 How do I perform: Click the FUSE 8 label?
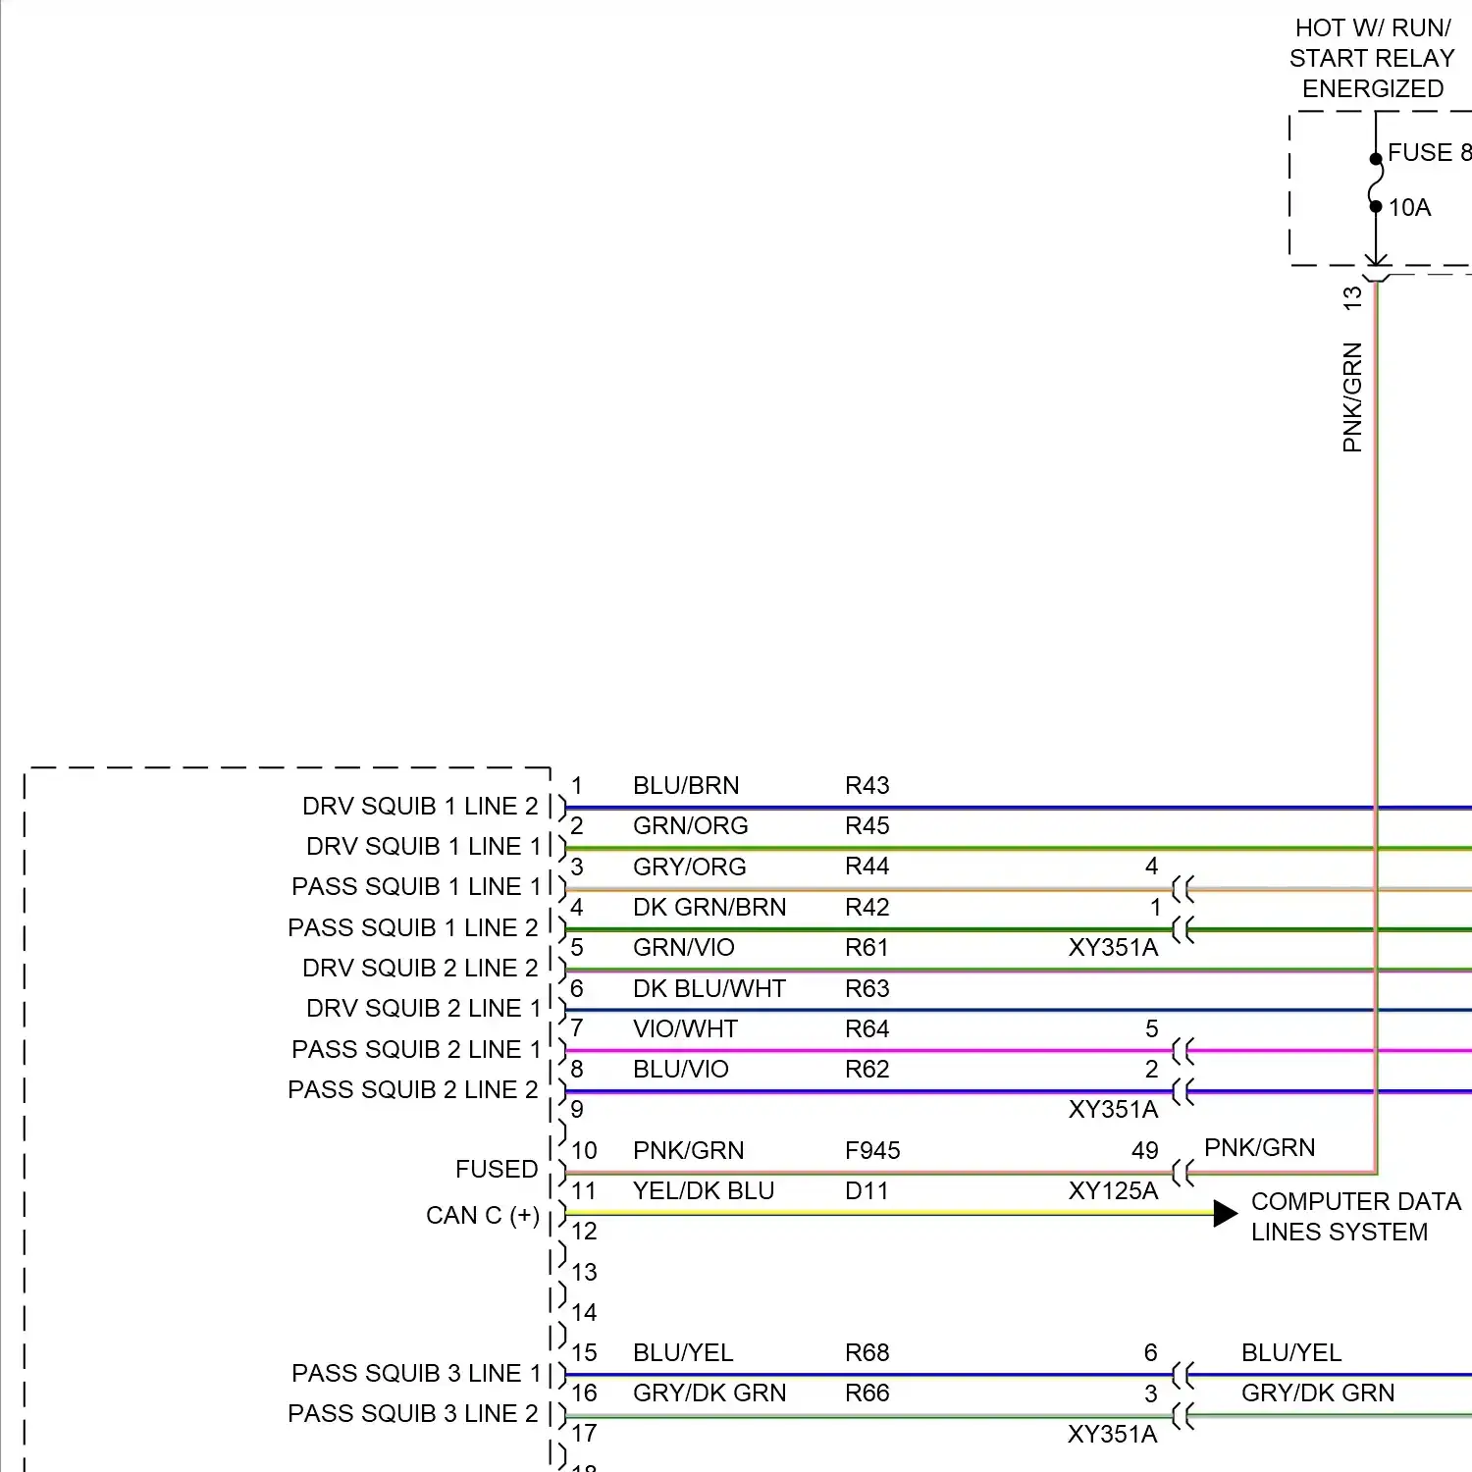click(x=1430, y=153)
